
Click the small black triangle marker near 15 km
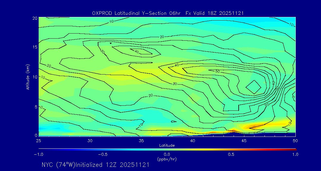tap(111, 43)
